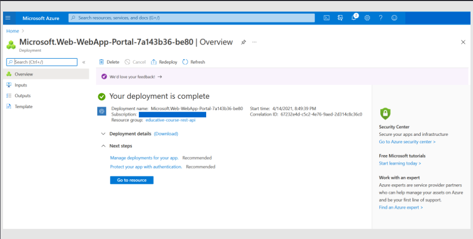Click the Home breadcrumb

(13, 31)
